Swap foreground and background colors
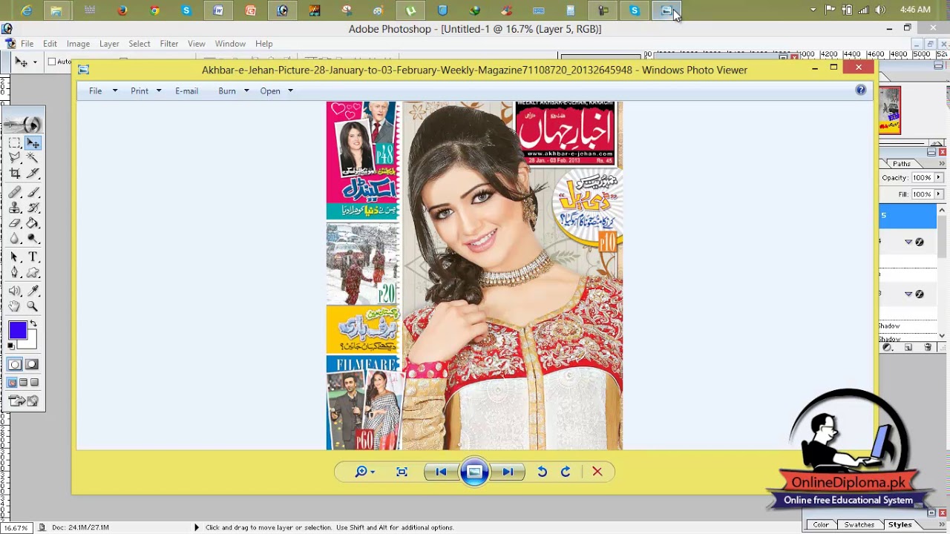This screenshot has height=534, width=950. coord(33,325)
